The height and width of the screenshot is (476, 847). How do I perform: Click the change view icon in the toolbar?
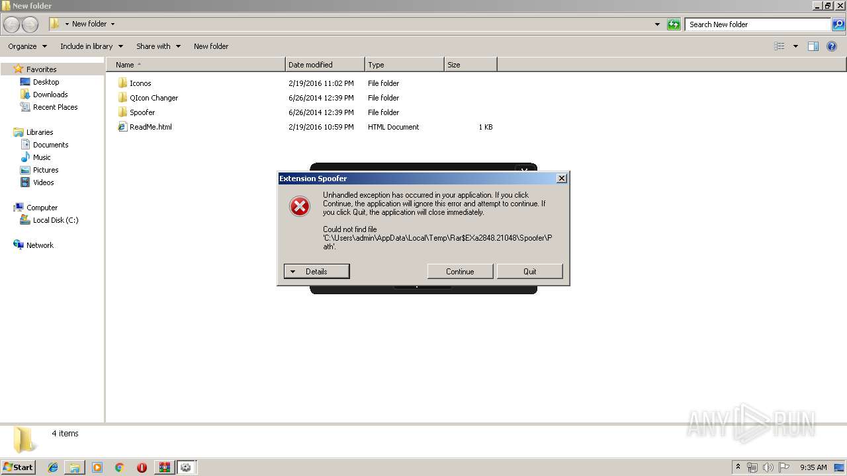coord(780,46)
